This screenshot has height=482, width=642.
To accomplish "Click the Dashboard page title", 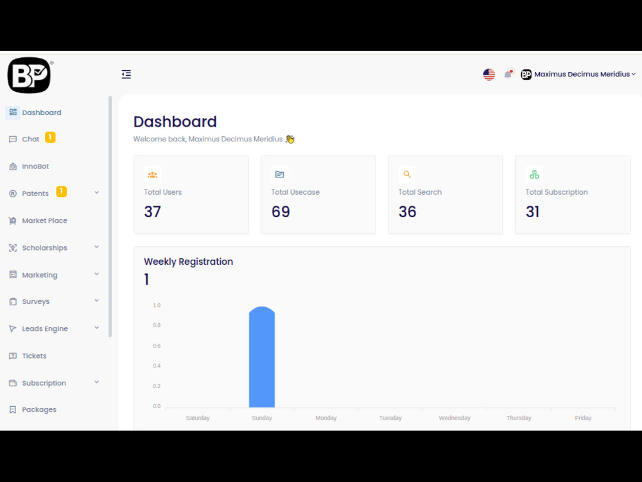I will tap(175, 121).
